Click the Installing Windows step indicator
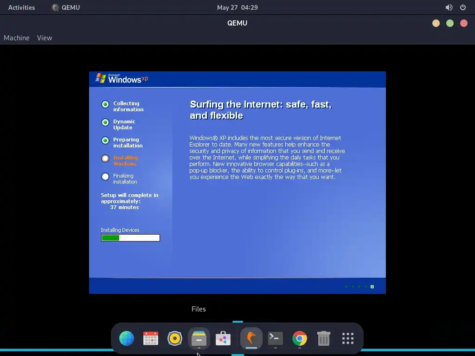Image resolution: width=475 pixels, height=356 pixels. [105, 159]
